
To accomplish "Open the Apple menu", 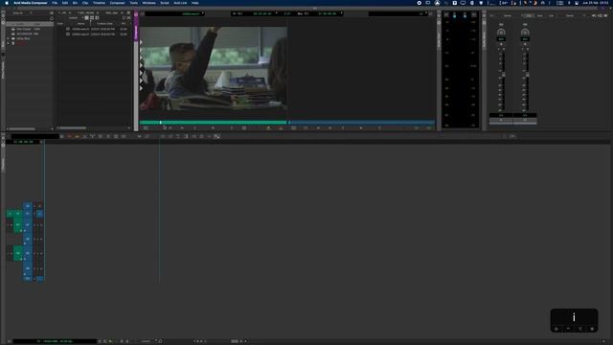I will coord(7,3).
